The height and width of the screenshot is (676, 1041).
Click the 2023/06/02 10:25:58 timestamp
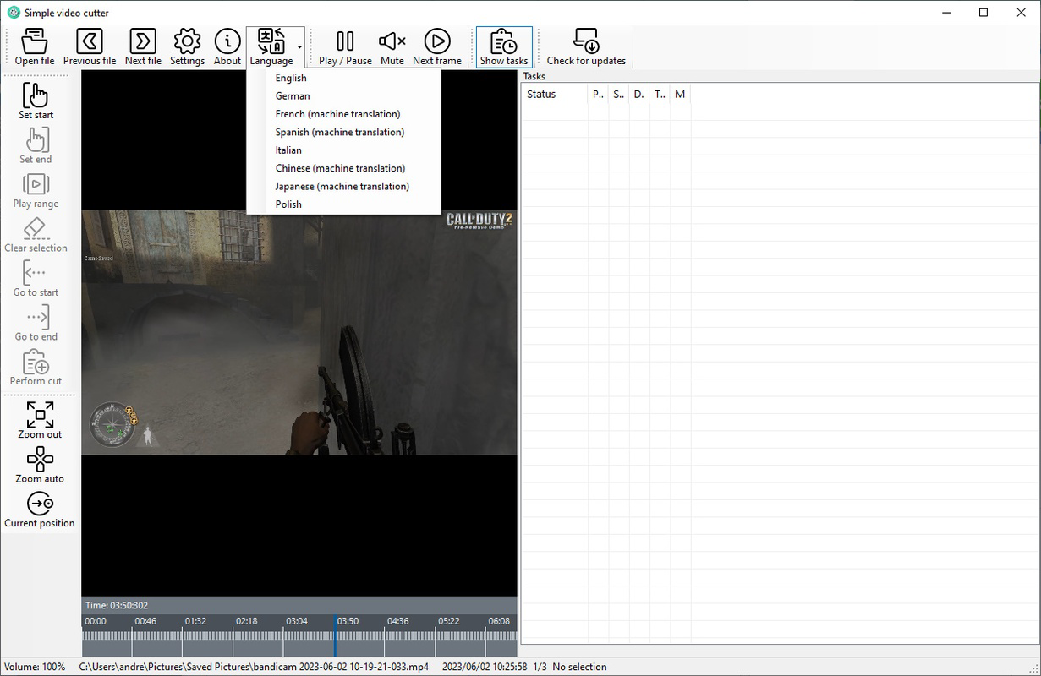[485, 667]
